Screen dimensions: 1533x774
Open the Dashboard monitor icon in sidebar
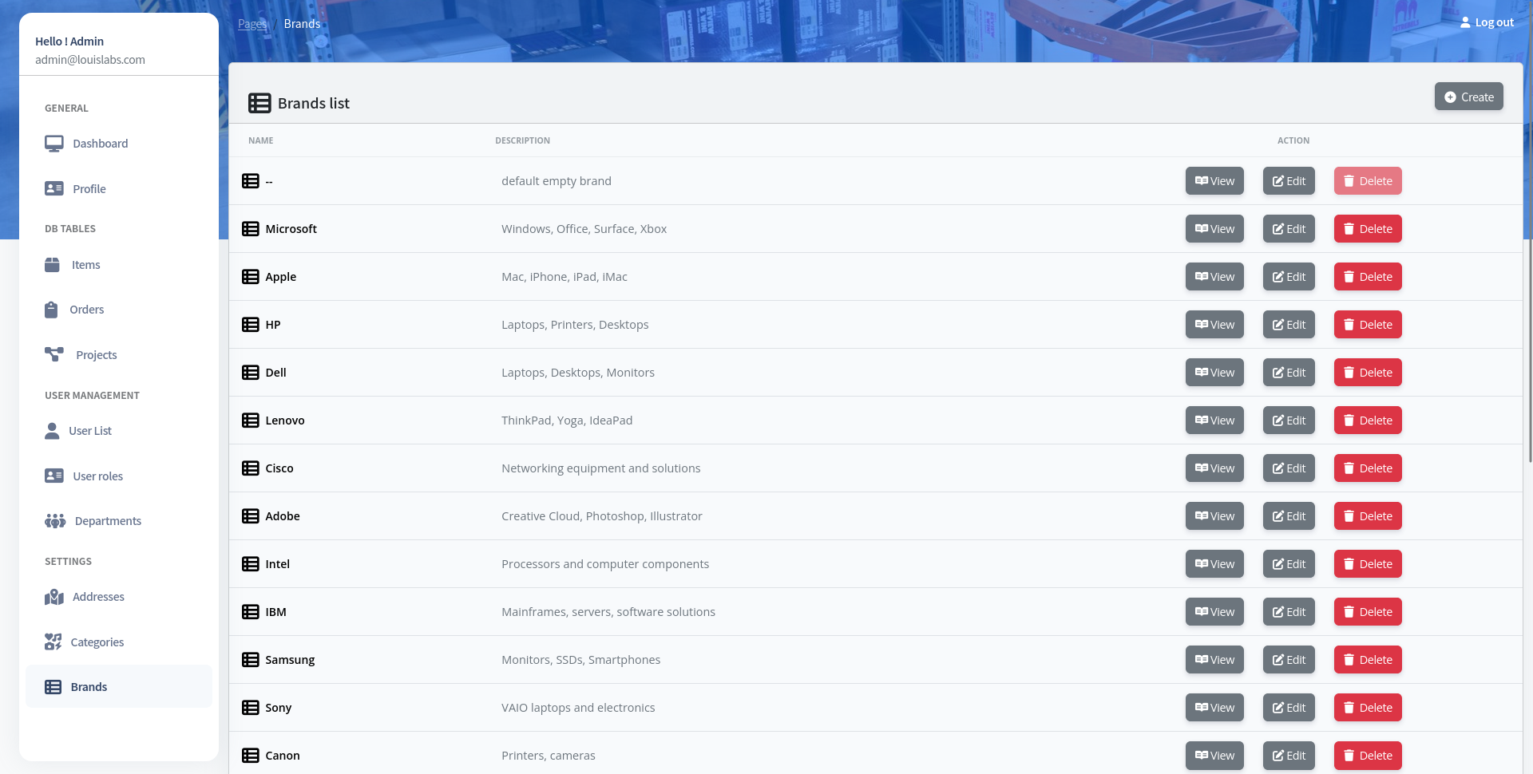click(54, 144)
